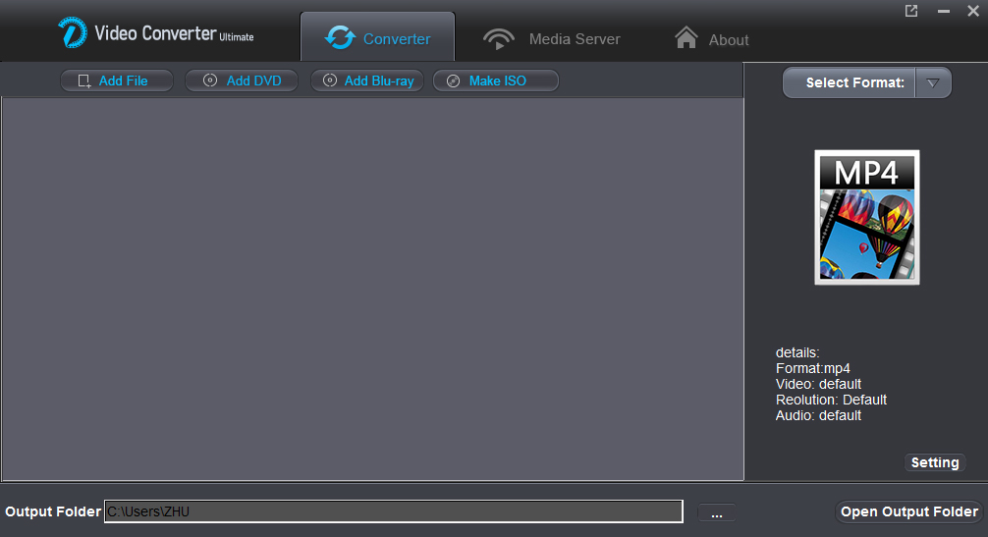Browse for output folder with ... button
Screen dimensions: 988x537
[716, 513]
